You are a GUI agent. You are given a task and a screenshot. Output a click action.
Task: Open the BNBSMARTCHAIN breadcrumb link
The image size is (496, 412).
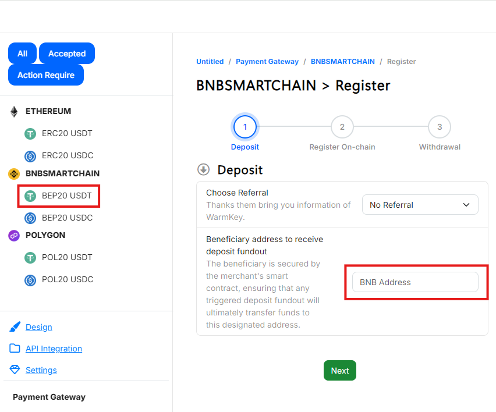click(x=343, y=61)
